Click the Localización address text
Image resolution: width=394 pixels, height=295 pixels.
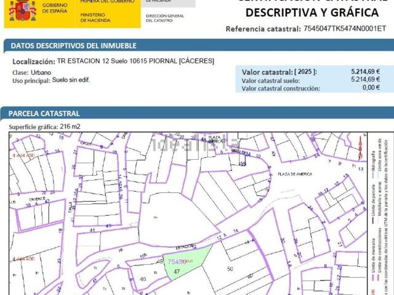(x=113, y=61)
